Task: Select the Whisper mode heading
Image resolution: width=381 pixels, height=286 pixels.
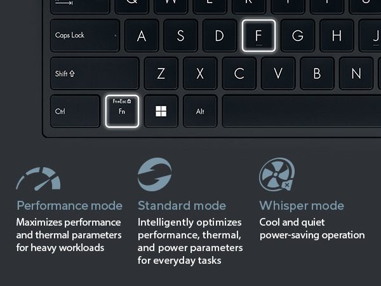Action: 302,206
